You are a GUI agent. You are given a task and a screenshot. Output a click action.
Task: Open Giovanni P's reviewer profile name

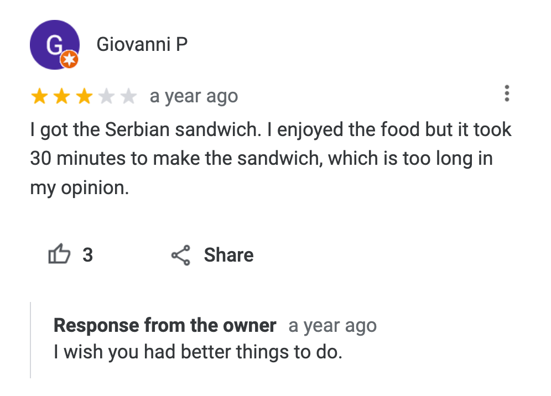142,45
